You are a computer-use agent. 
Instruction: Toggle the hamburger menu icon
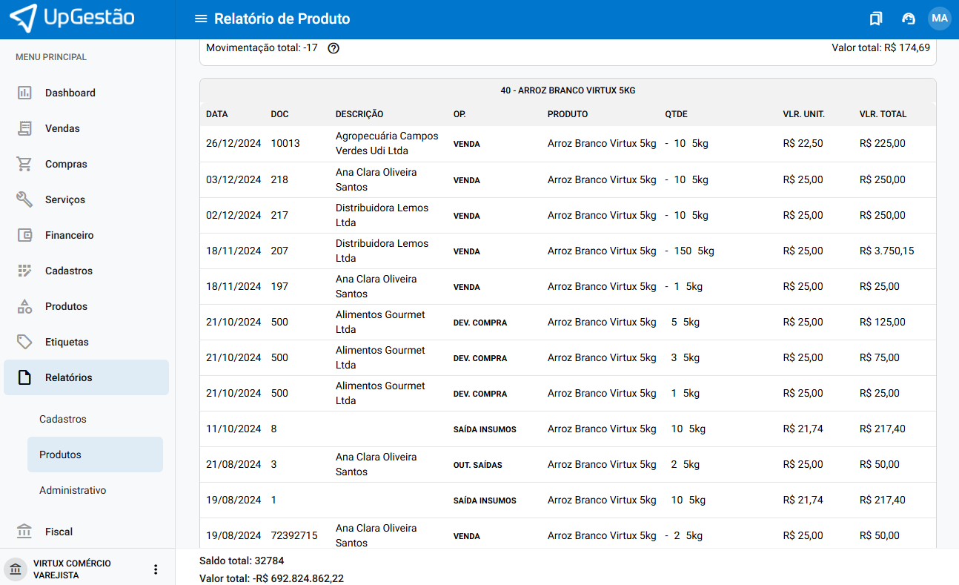pyautogui.click(x=199, y=19)
